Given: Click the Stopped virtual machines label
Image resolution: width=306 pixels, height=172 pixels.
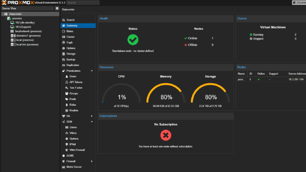Looking at the screenshot, I should pyautogui.click(x=258, y=39).
